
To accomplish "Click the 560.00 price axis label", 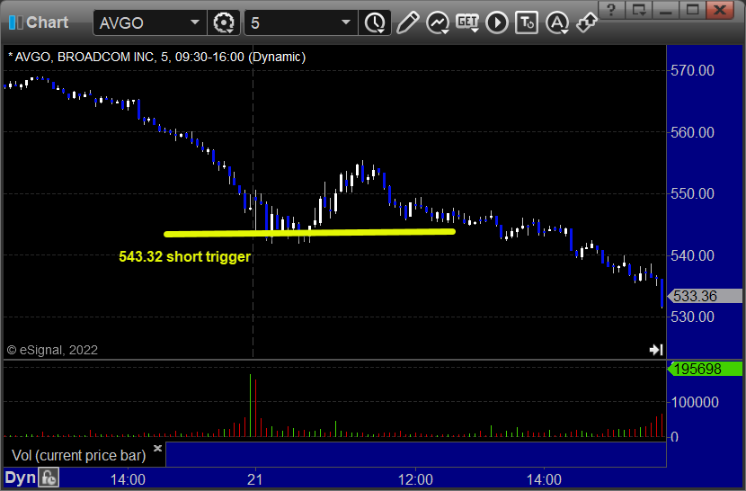I will (x=692, y=132).
